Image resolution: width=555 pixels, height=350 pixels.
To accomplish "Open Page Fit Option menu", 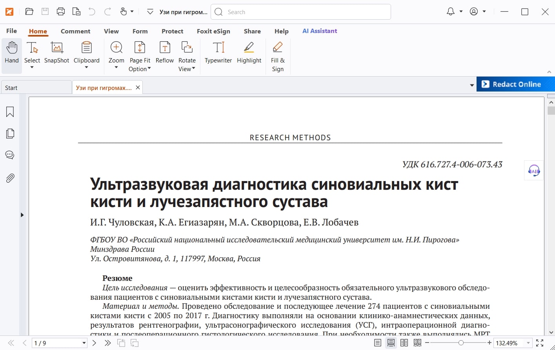I will [x=140, y=57].
